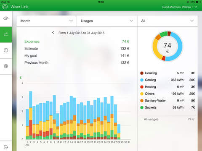Viewport: 202px width, 151px height.
Task: Open the settings gear sidebar icon
Action: tap(6, 66)
